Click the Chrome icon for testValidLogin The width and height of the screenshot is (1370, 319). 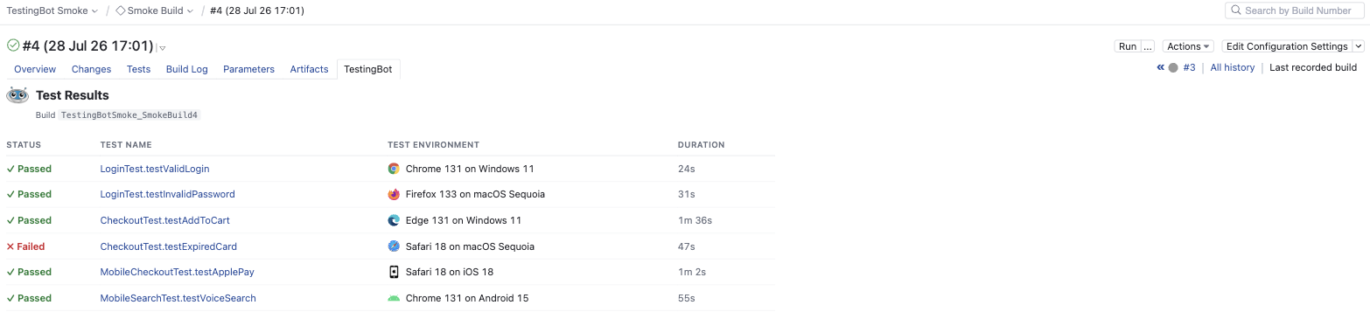coord(394,169)
